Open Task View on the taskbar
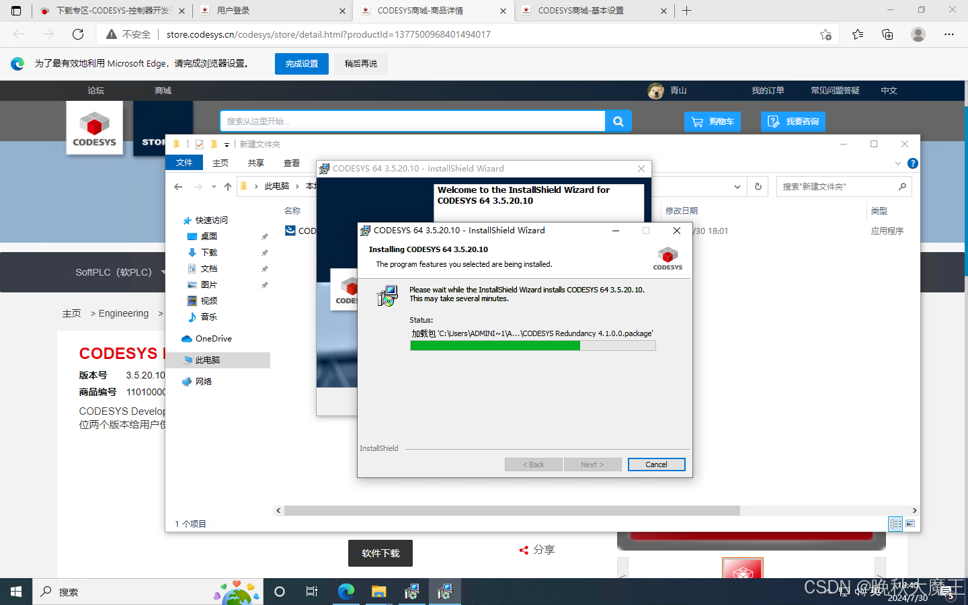Viewport: 968px width, 605px height. 312,592
